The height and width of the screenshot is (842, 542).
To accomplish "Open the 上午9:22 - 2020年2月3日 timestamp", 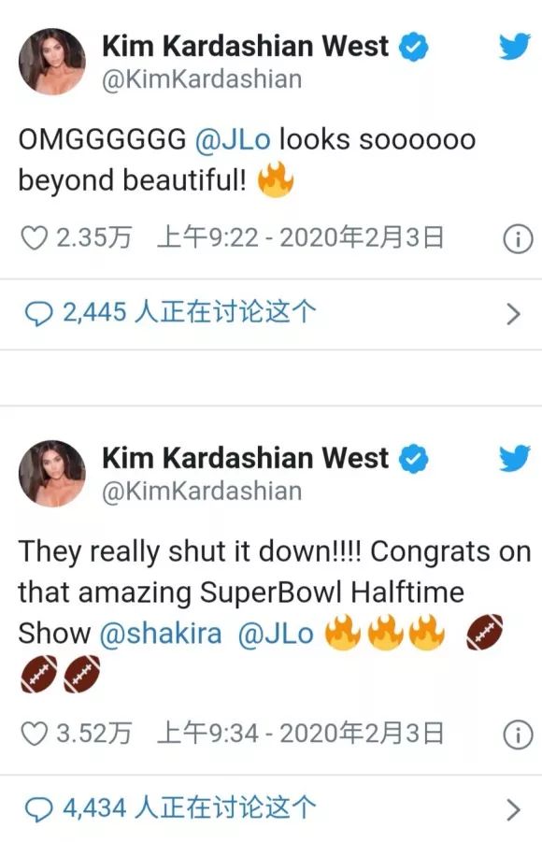I will [300, 238].
